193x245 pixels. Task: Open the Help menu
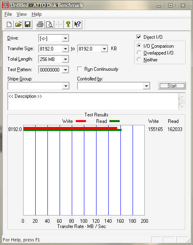[36, 14]
